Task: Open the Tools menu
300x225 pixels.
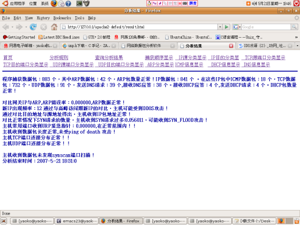Action: (80, 18)
